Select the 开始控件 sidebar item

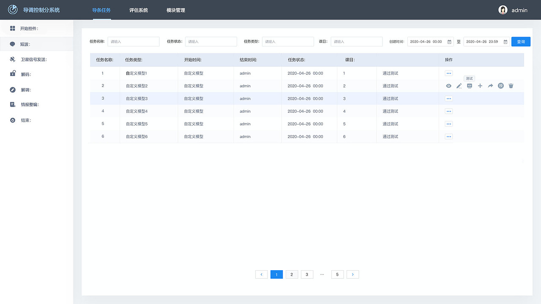pos(37,28)
